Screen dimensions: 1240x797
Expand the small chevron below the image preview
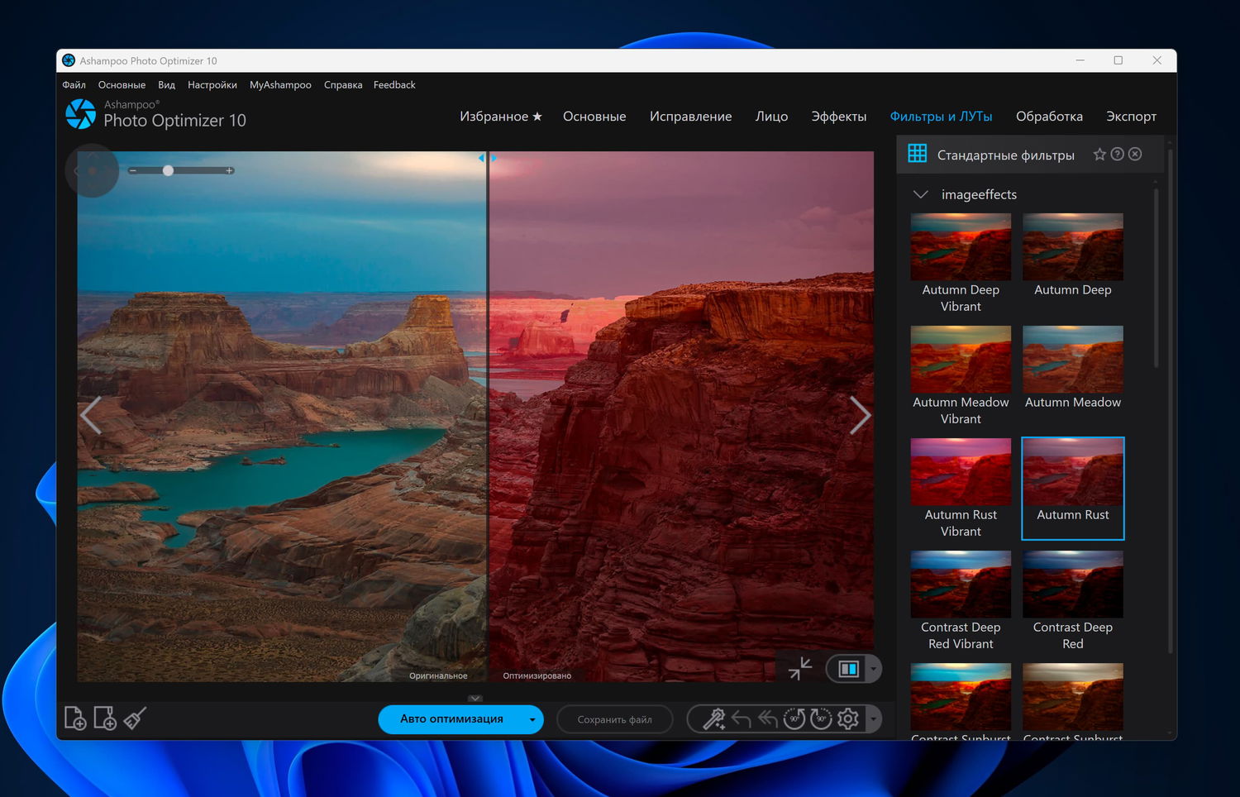click(x=475, y=699)
